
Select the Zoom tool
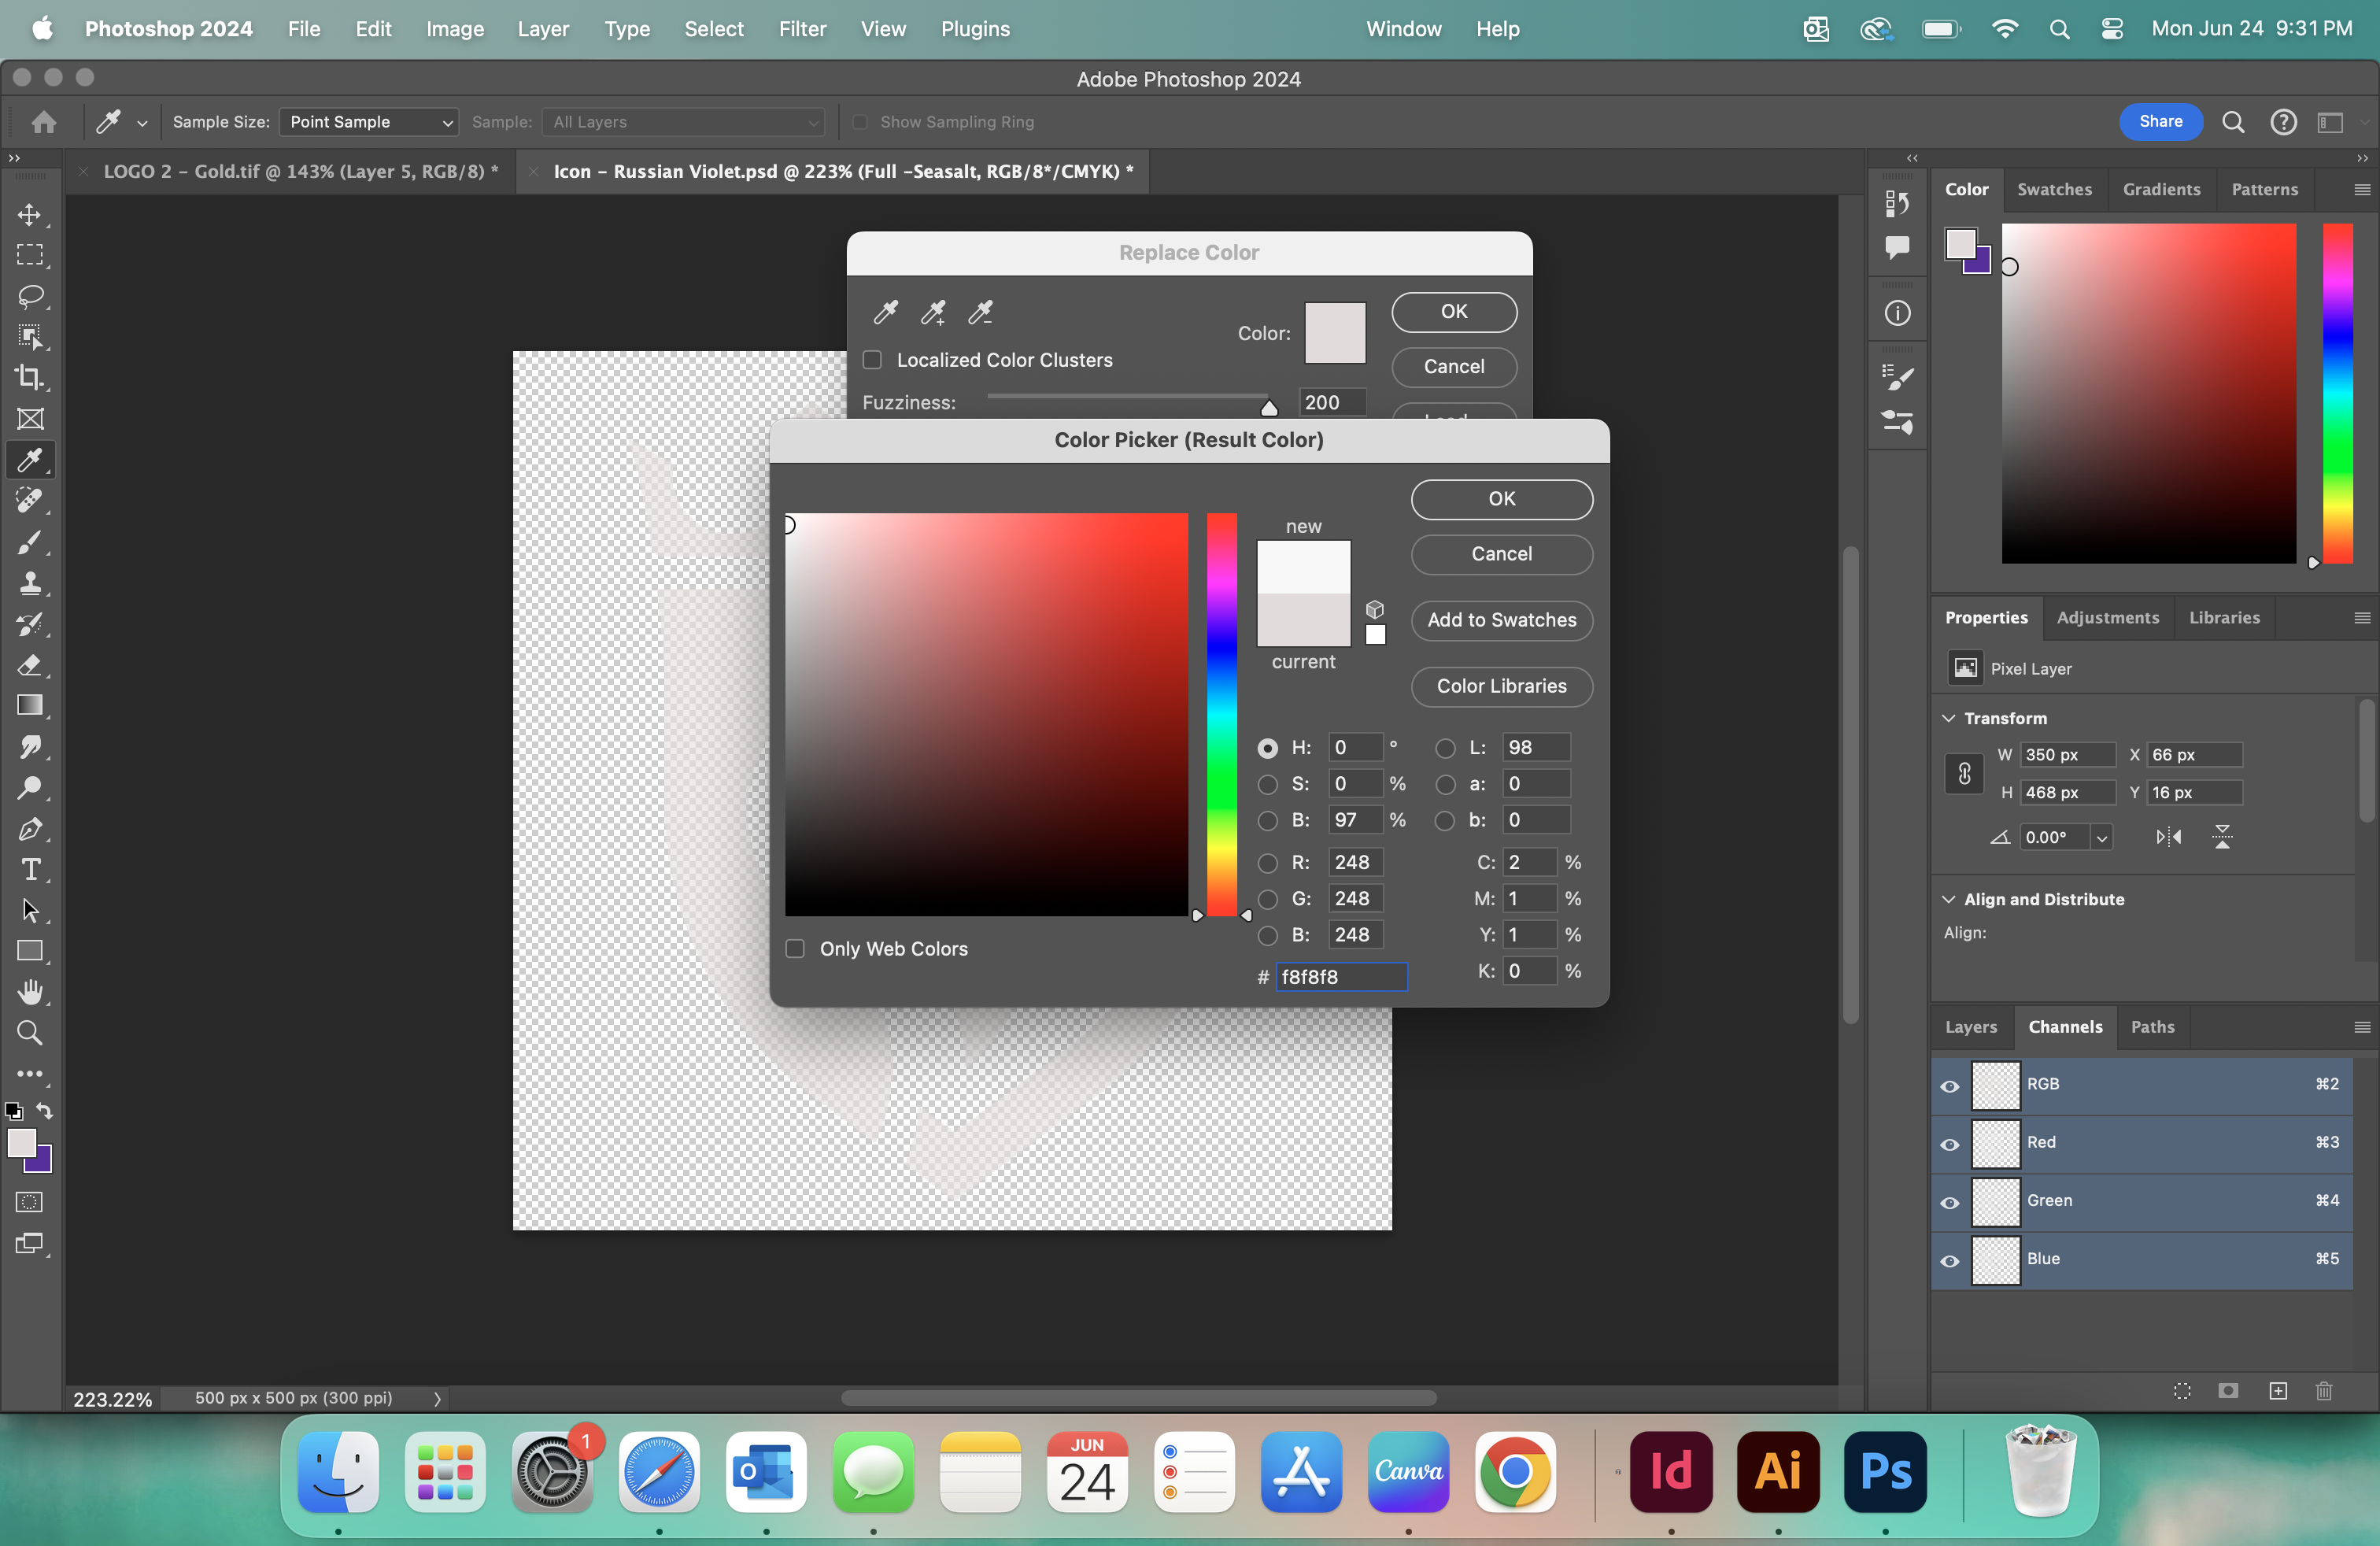30,1032
